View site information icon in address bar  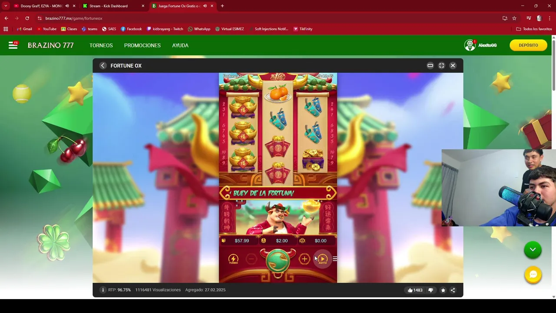coord(40,18)
